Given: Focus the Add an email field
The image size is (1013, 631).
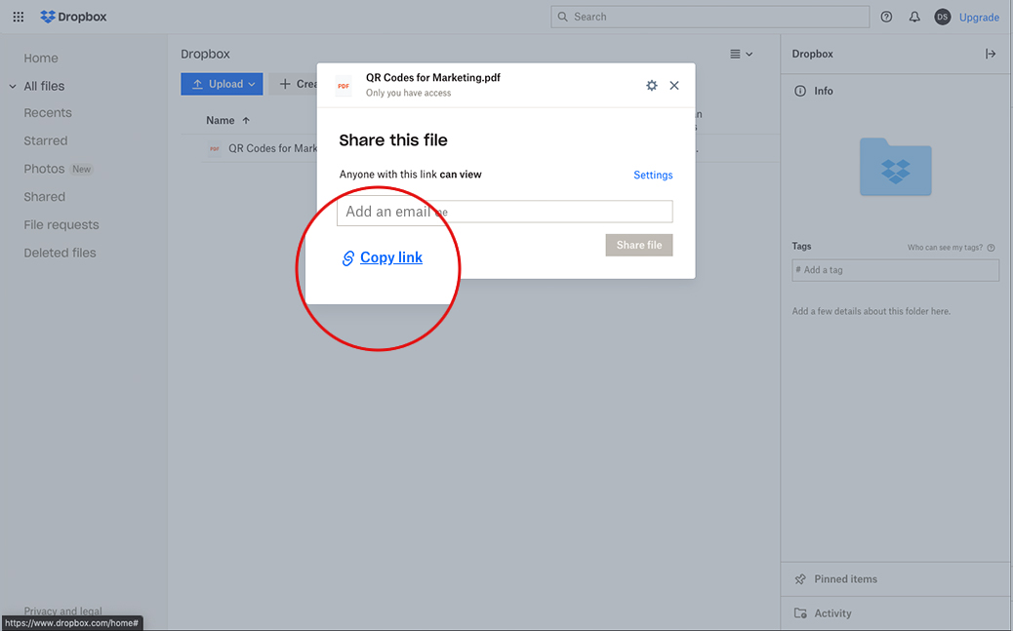Looking at the screenshot, I should point(505,212).
